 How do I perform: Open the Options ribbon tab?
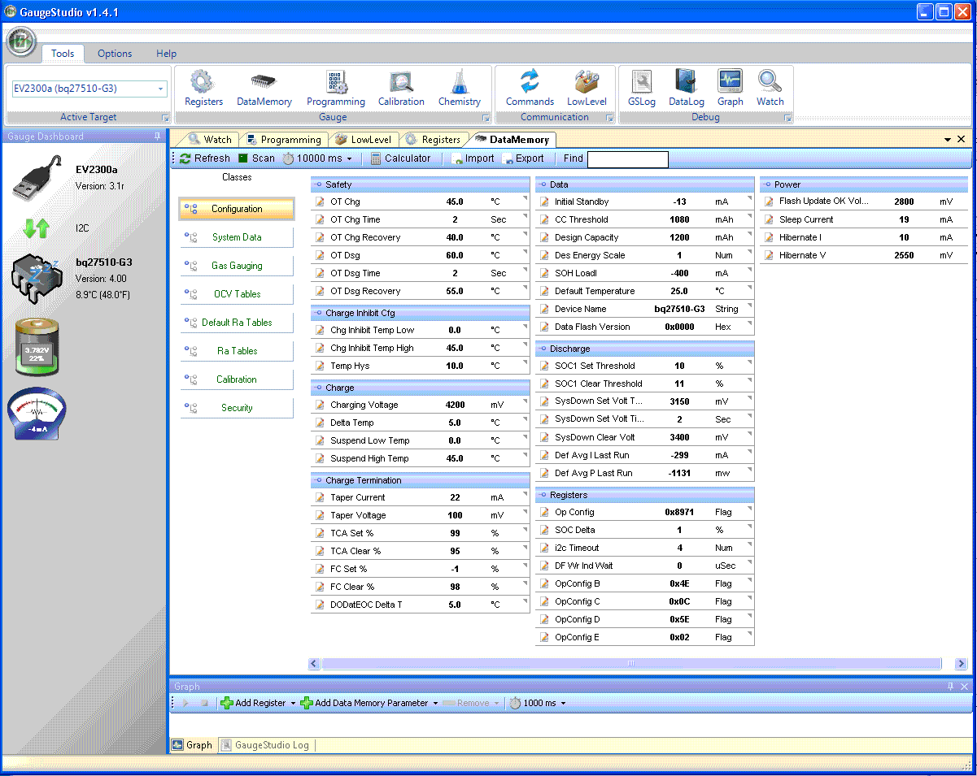coord(115,54)
